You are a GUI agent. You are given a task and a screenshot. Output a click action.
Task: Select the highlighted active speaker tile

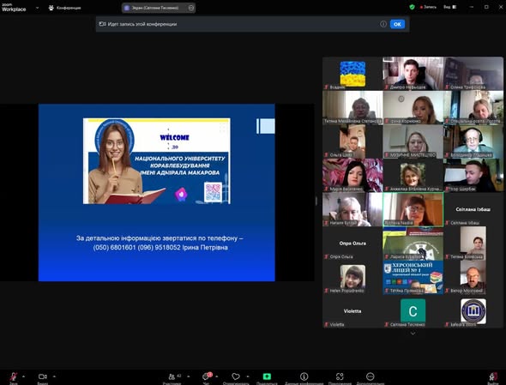pyautogui.click(x=413, y=209)
